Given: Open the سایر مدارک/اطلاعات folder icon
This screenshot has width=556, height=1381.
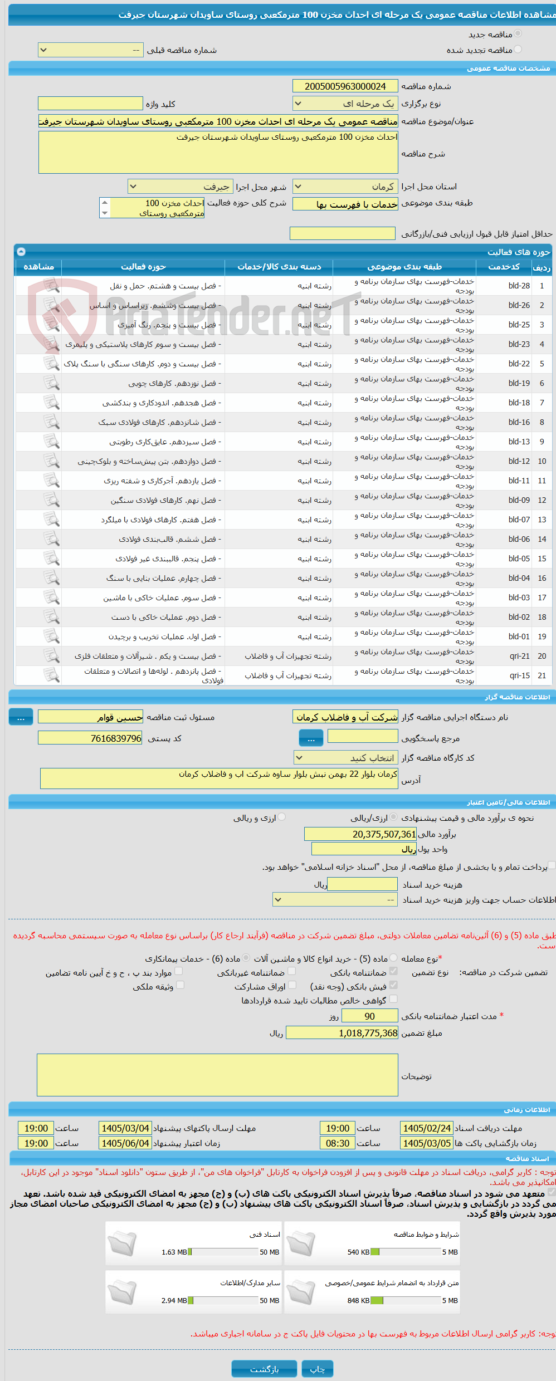Looking at the screenshot, I should (x=122, y=1292).
